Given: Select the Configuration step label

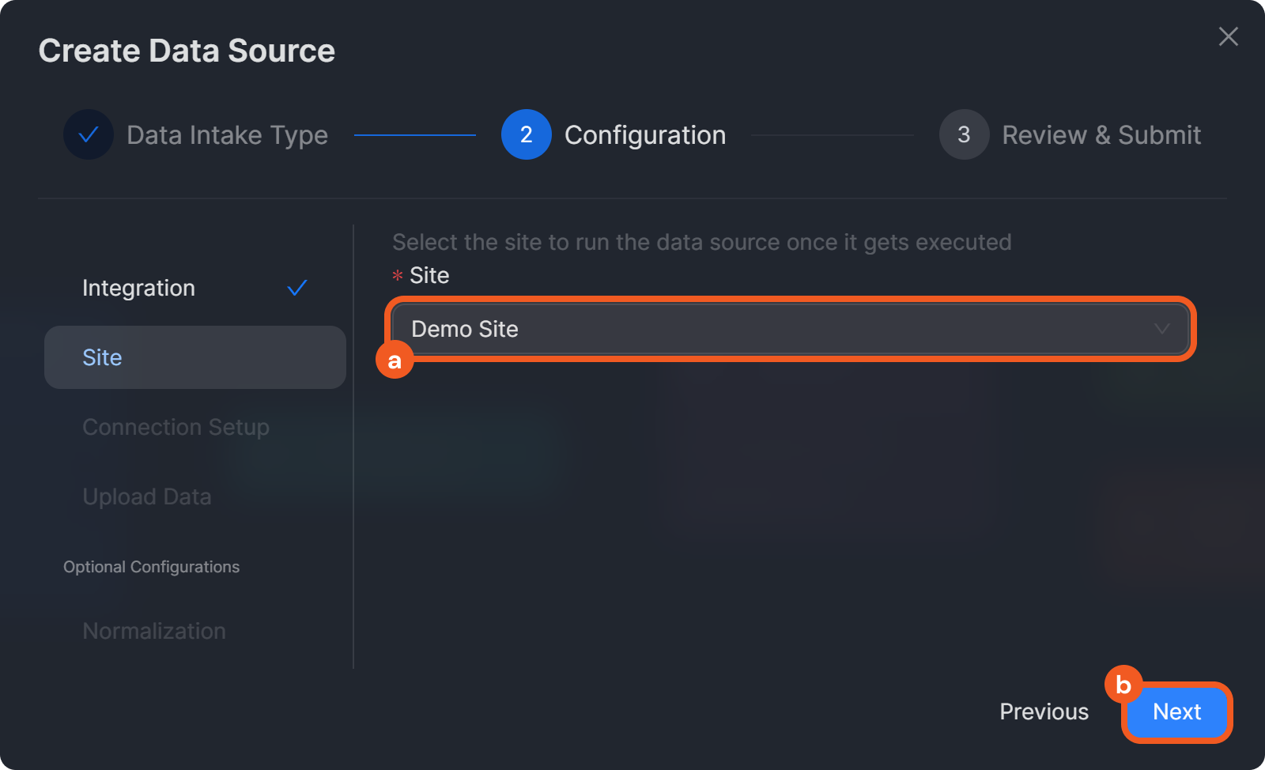Looking at the screenshot, I should (644, 135).
